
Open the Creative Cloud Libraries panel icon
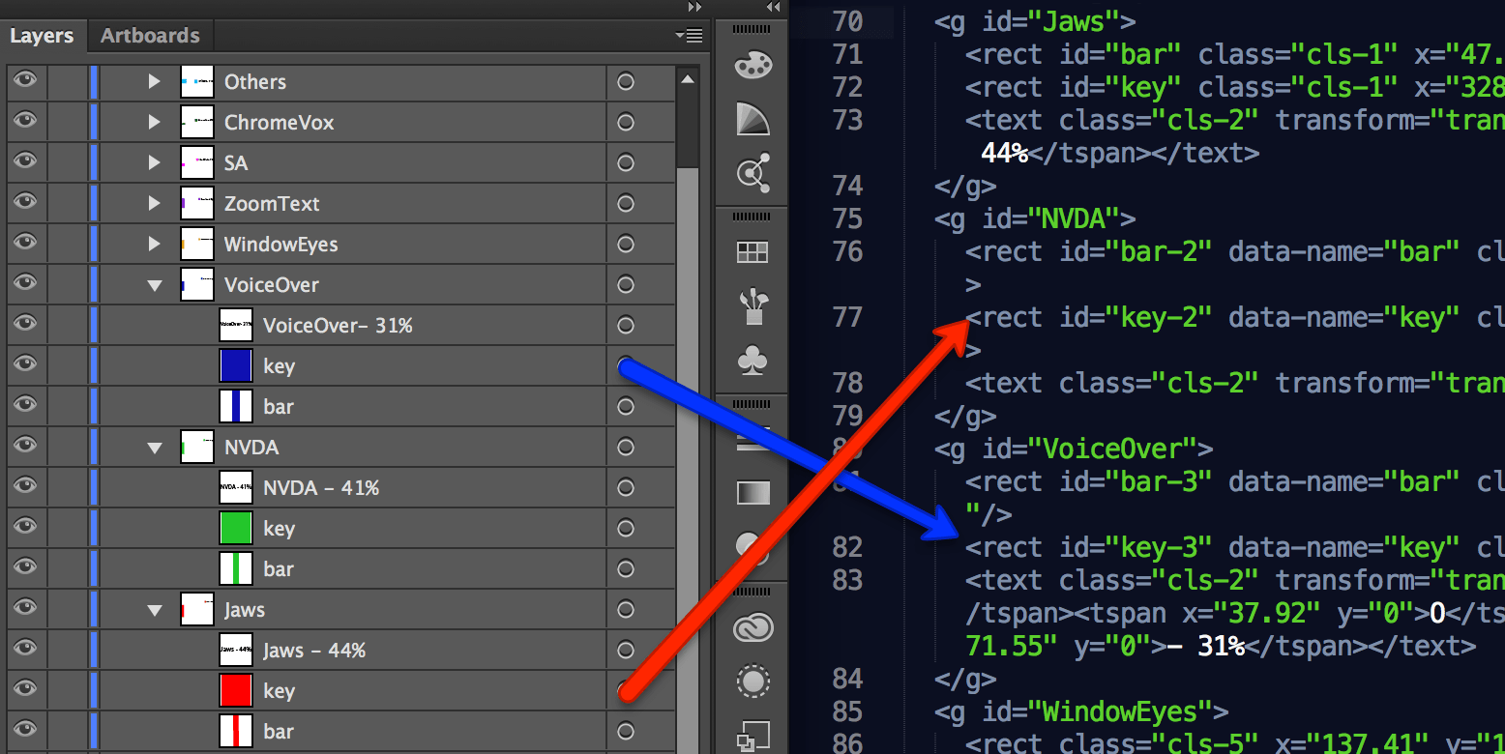click(752, 629)
